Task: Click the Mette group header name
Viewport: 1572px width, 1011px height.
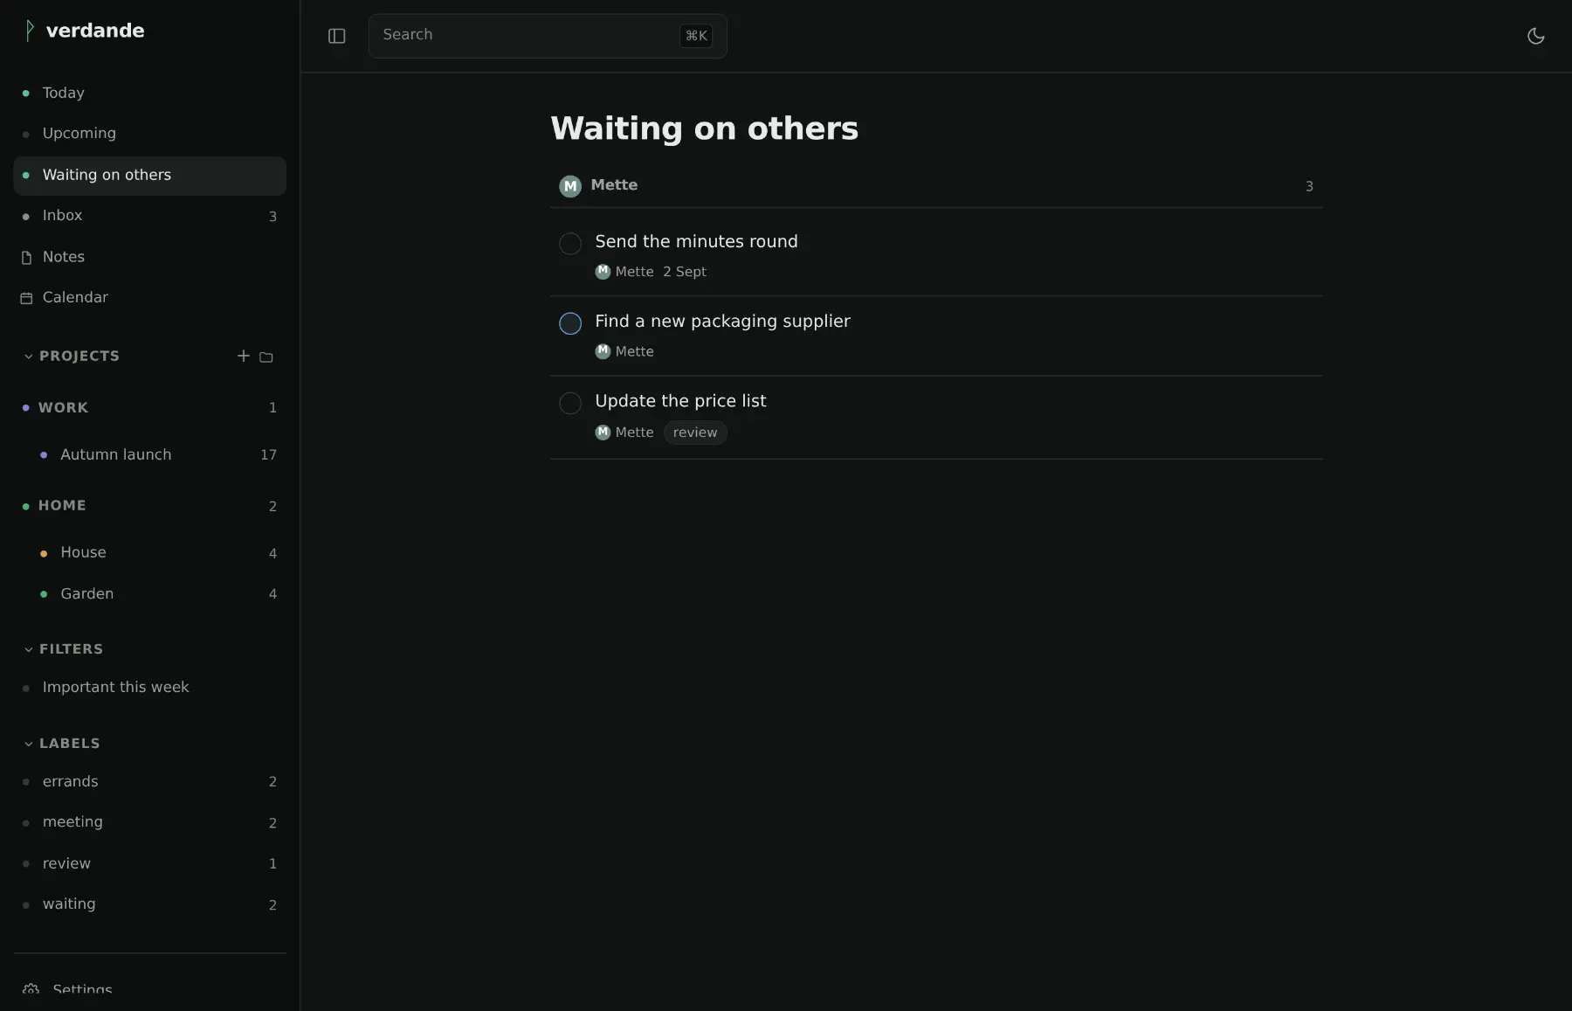Action: [614, 185]
